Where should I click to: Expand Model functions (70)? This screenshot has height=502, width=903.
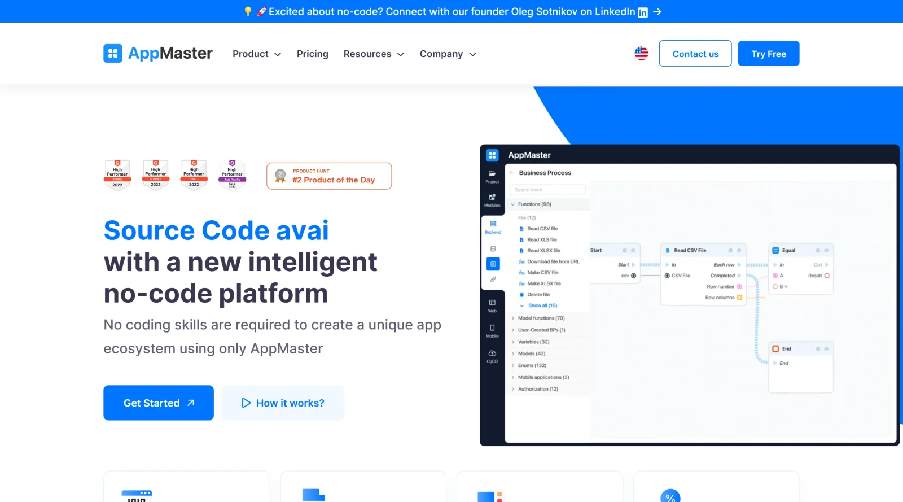click(549, 318)
